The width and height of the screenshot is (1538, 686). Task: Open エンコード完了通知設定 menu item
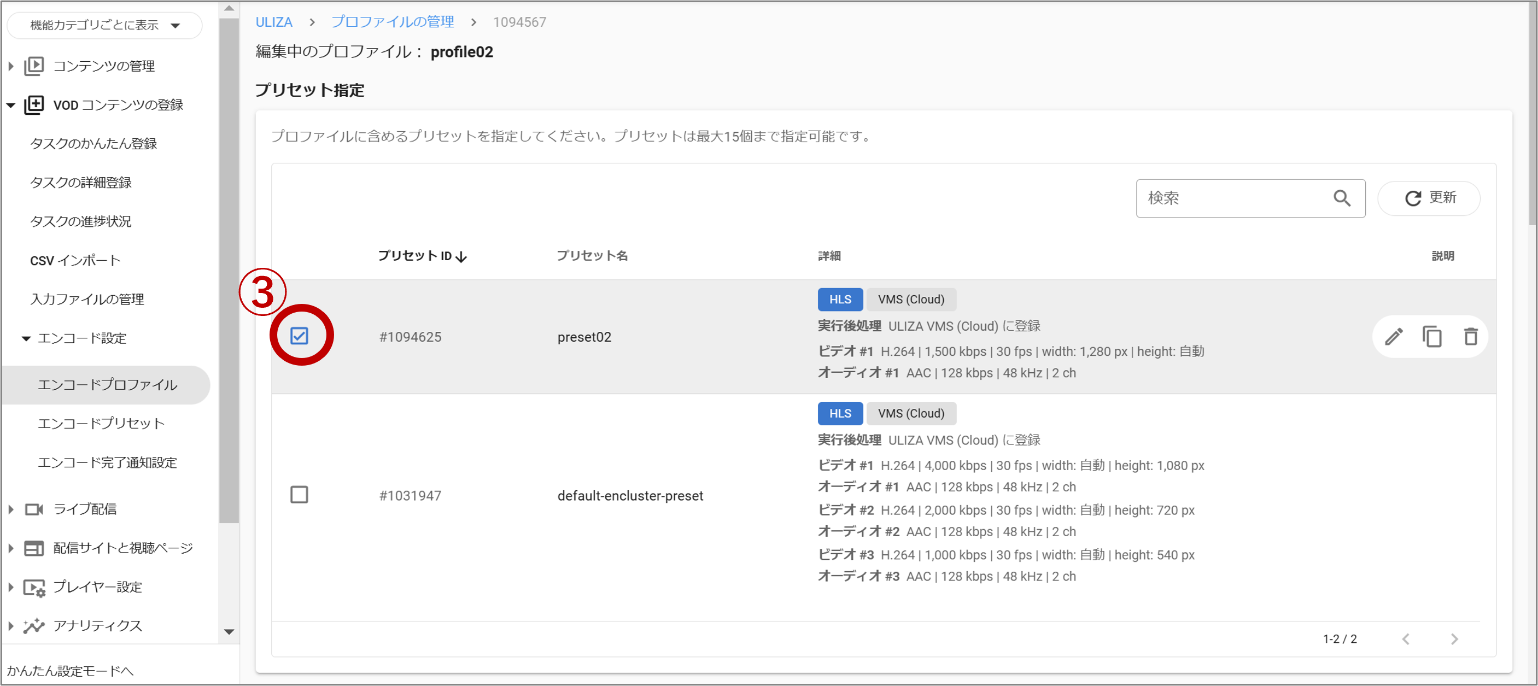108,462
